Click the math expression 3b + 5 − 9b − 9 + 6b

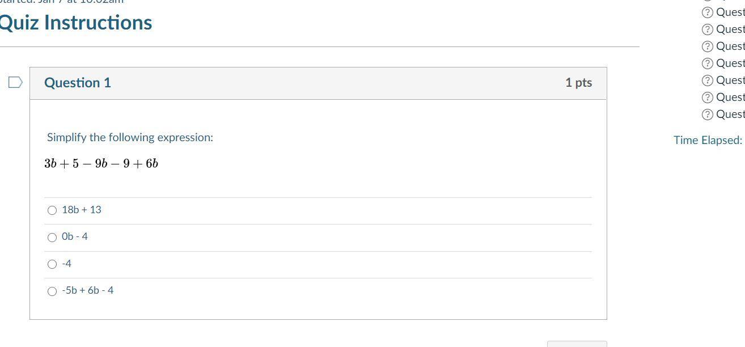pyautogui.click(x=101, y=164)
